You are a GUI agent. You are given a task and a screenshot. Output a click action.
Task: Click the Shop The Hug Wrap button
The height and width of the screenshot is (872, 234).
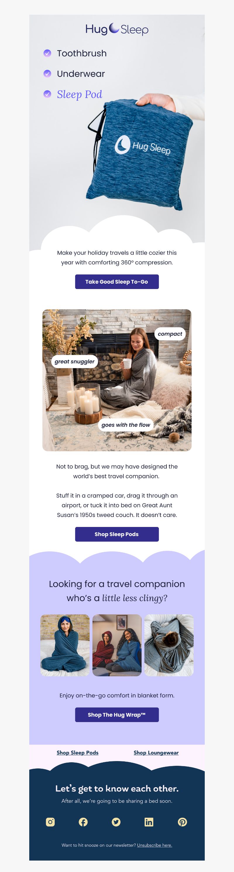tap(117, 715)
